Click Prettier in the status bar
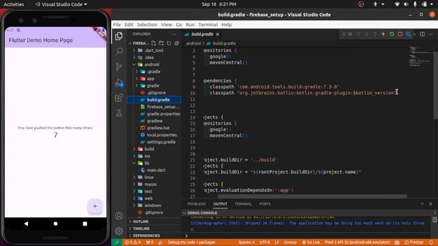 [414, 242]
